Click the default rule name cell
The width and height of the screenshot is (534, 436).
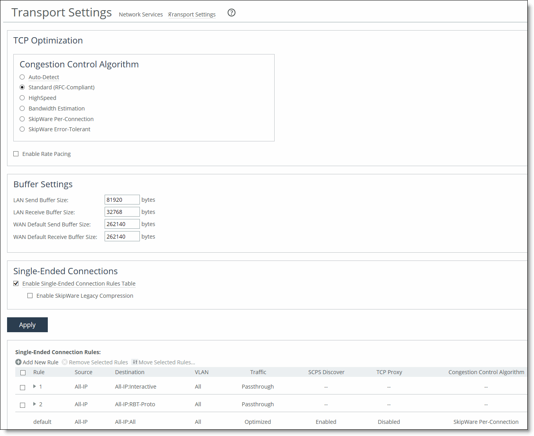(x=42, y=422)
